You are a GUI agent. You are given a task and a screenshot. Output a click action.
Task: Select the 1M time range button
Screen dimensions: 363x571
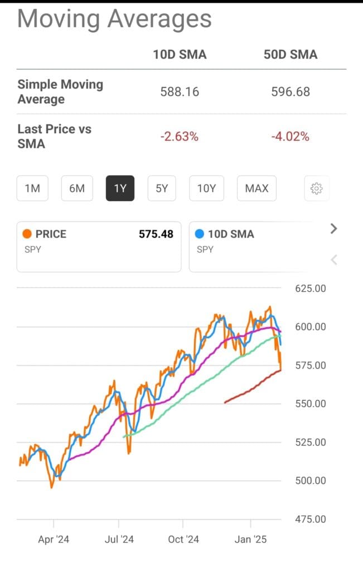pos(32,188)
